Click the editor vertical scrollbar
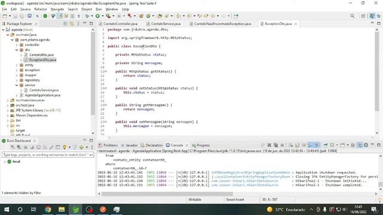This screenshot has height=215, width=383. point(377,71)
